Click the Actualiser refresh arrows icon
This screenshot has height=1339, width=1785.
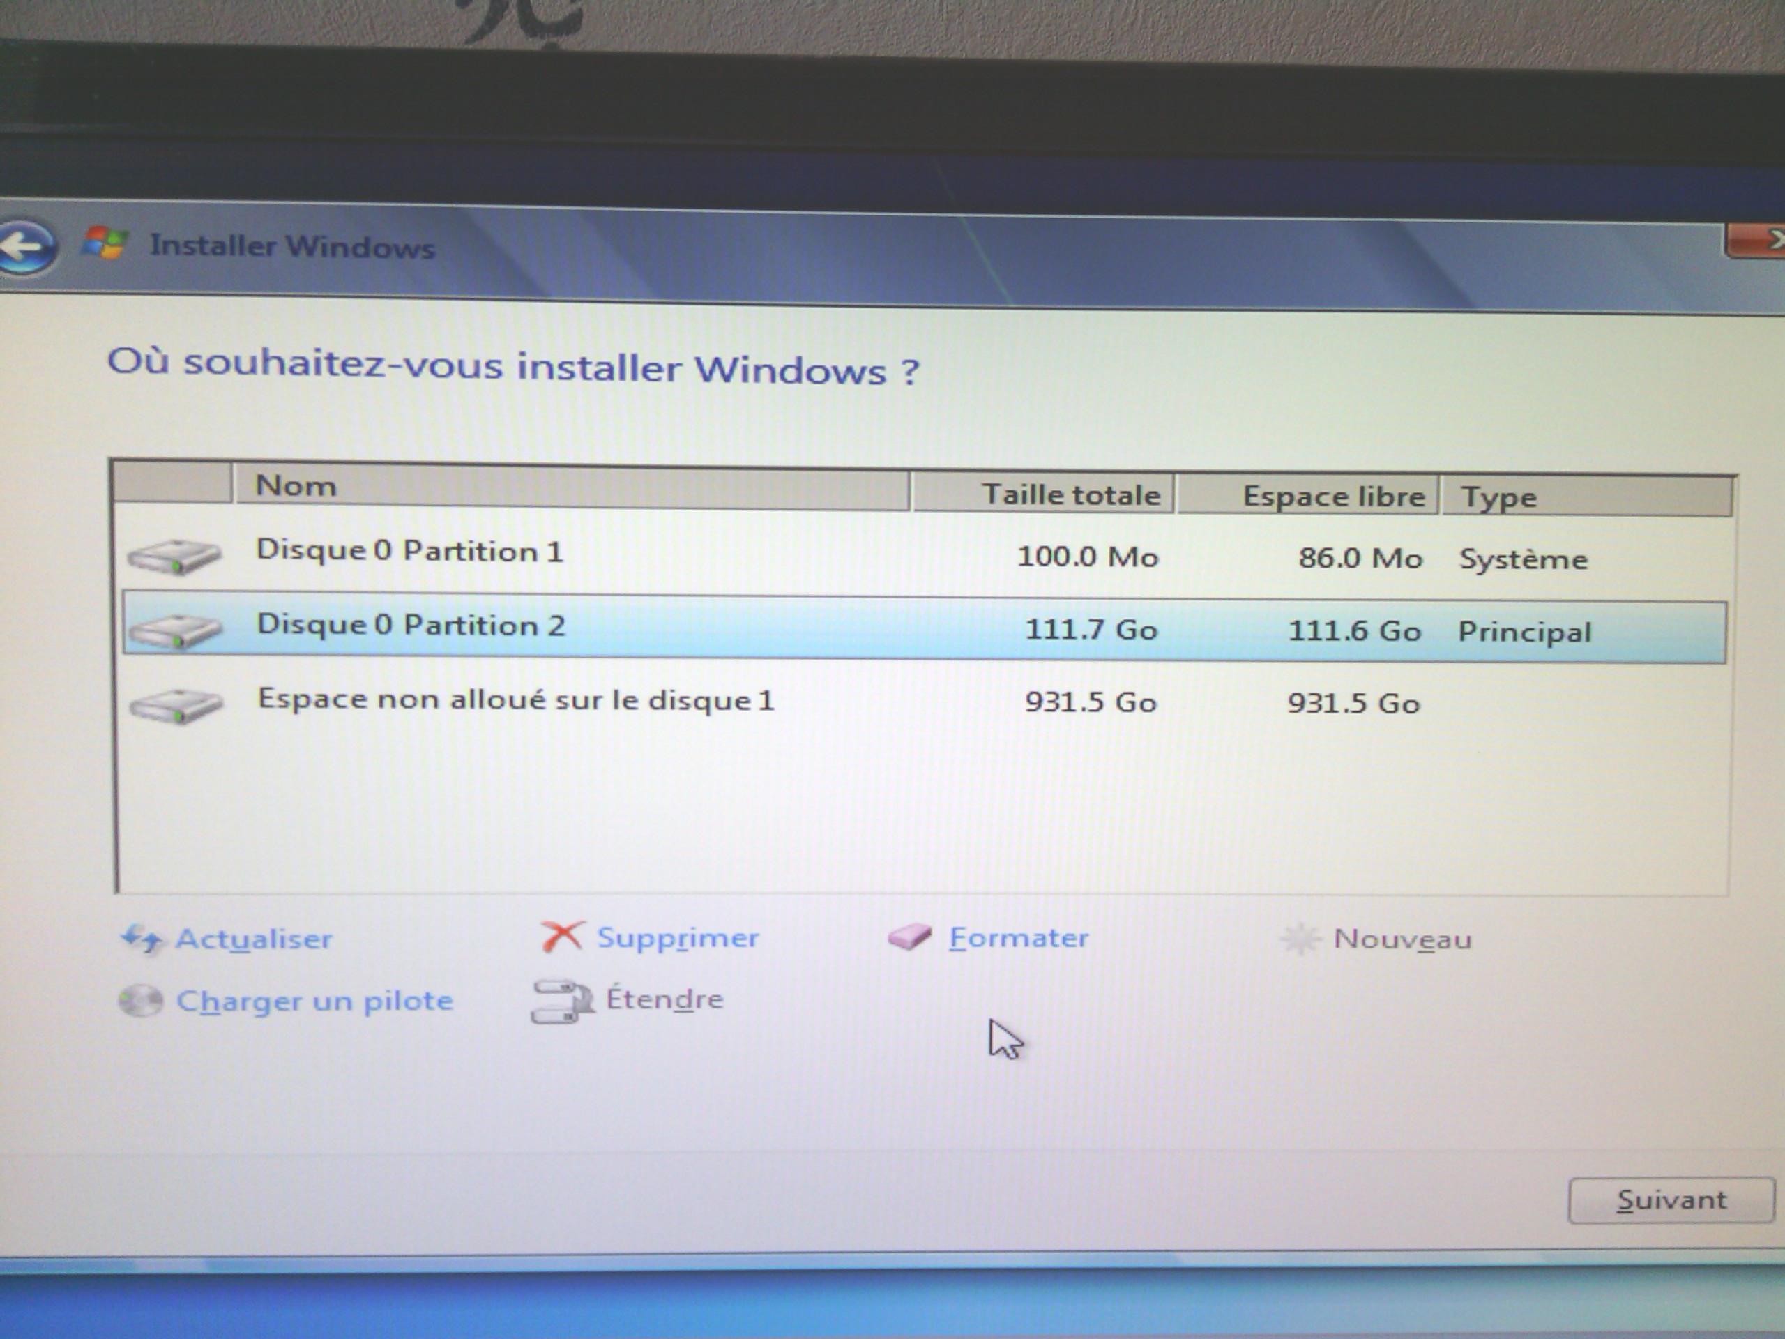(142, 939)
